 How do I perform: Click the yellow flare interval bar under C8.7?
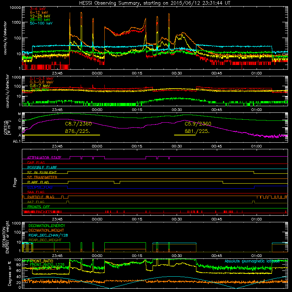tap(61, 135)
